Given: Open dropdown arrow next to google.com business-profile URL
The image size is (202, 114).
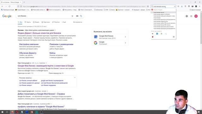Looking at the screenshot, I should coord(51,104).
